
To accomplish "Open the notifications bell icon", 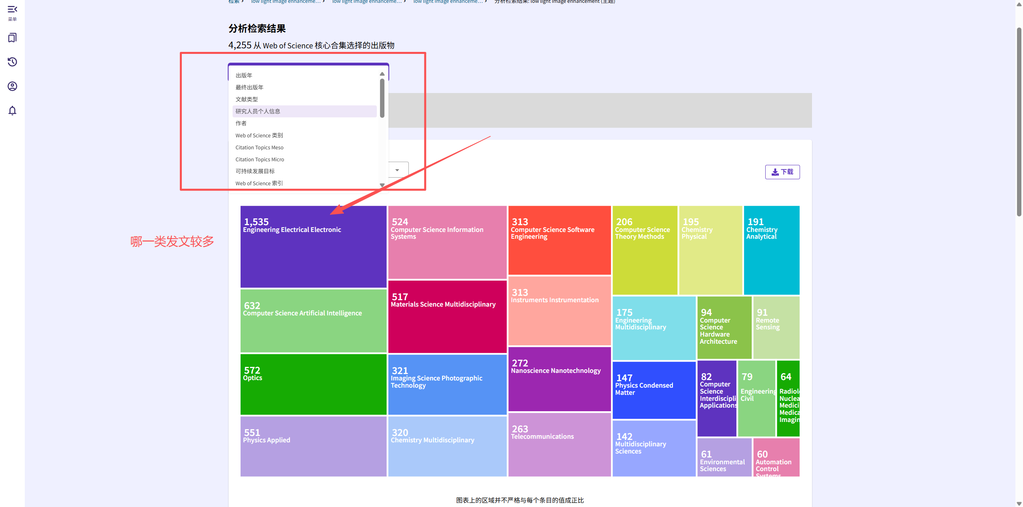I will pos(12,111).
